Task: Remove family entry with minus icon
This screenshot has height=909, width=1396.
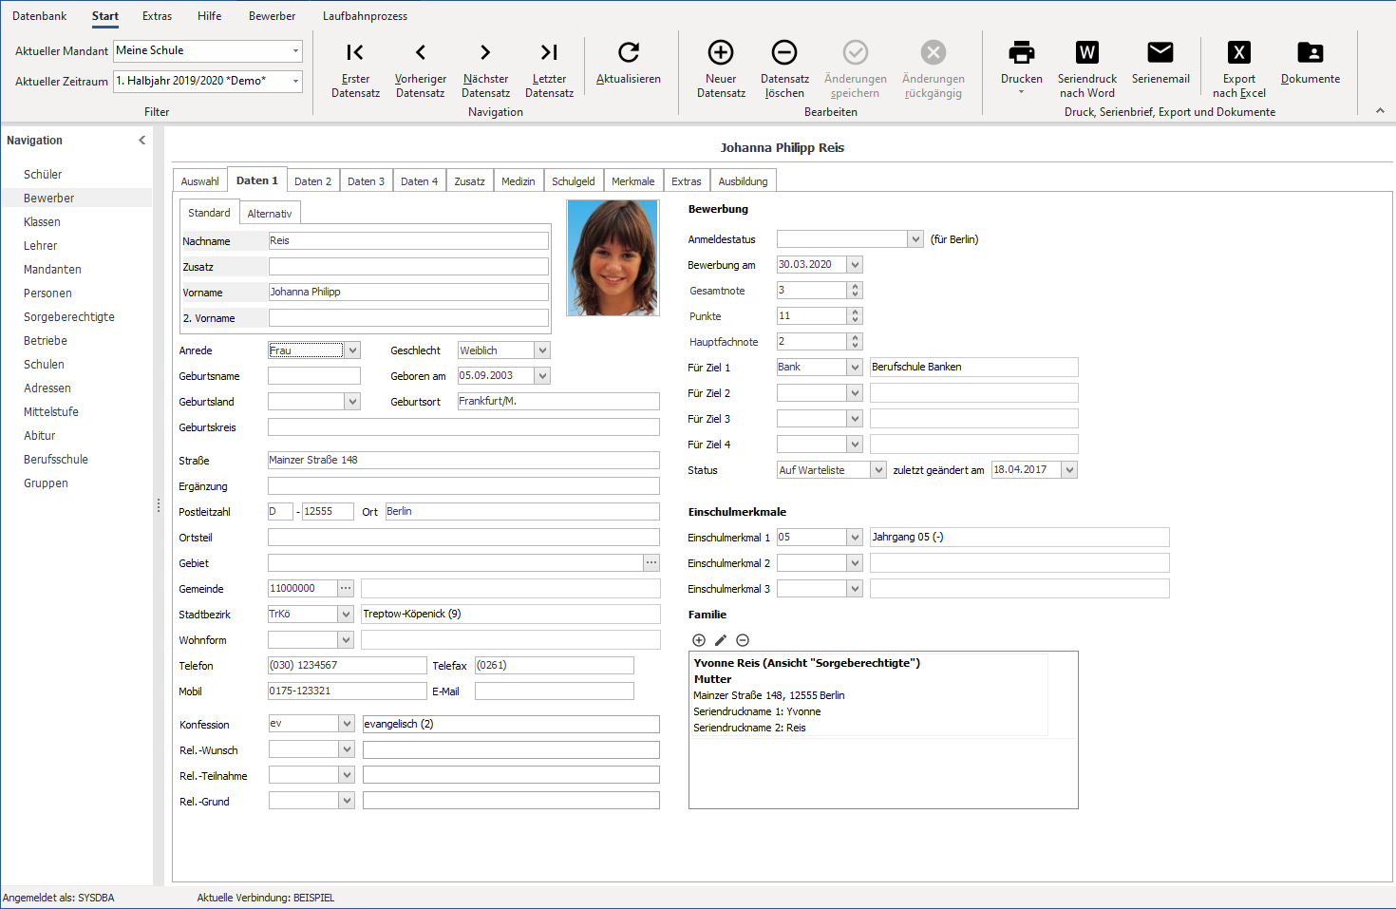Action: (x=743, y=640)
